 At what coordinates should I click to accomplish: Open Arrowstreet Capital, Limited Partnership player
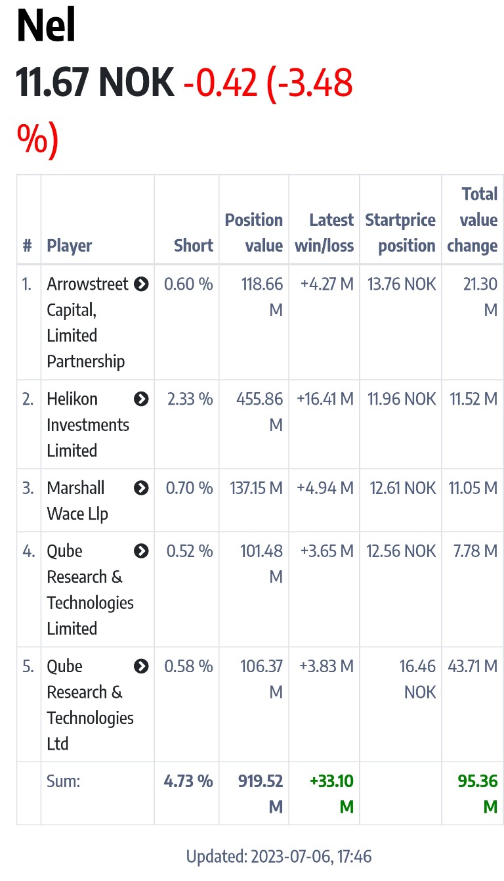pos(87,323)
